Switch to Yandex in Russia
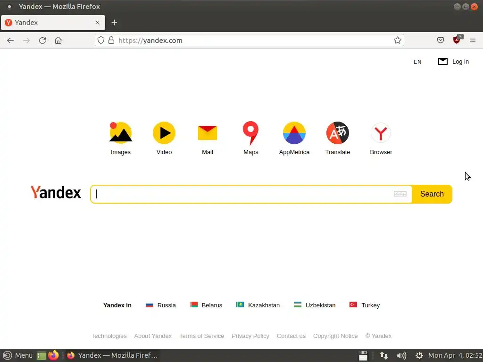Screen dimensions: 483x362 [160, 305]
